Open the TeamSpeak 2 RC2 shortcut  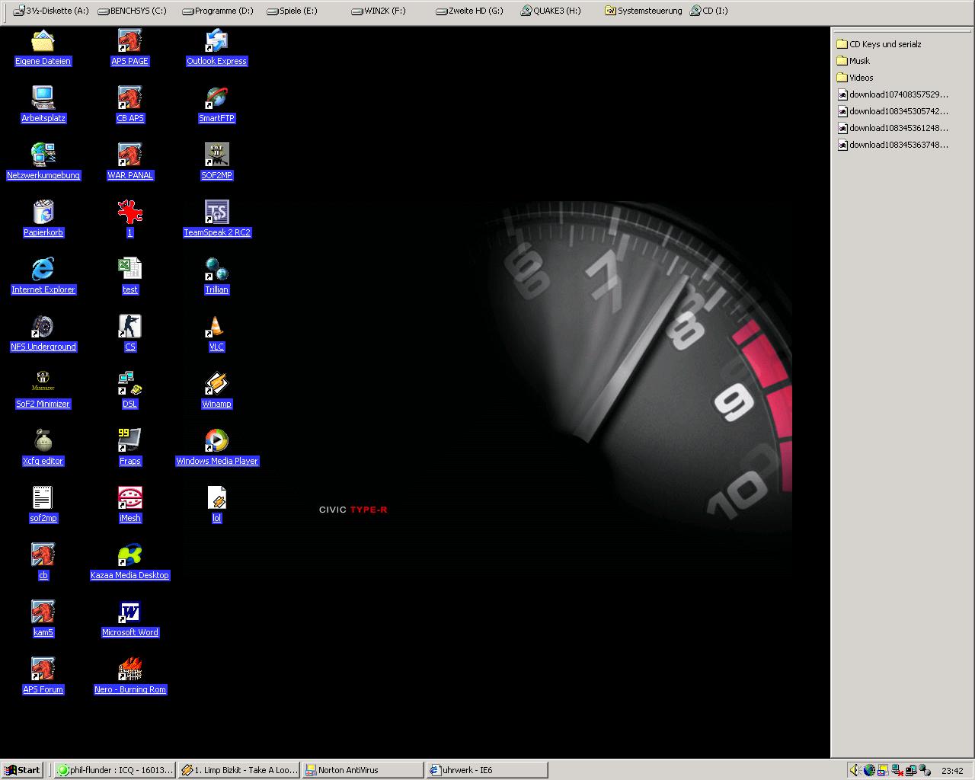(x=216, y=213)
